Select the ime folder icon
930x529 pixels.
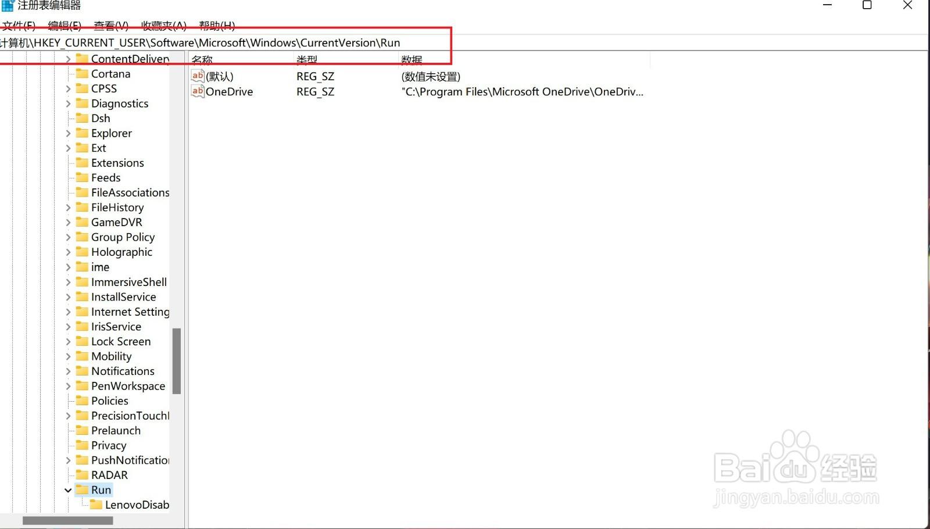tap(82, 266)
